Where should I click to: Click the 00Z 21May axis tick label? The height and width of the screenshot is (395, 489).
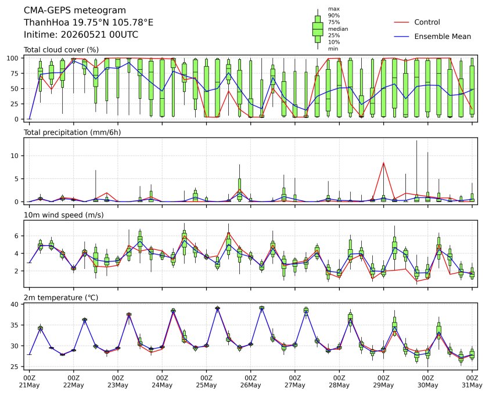29,382
